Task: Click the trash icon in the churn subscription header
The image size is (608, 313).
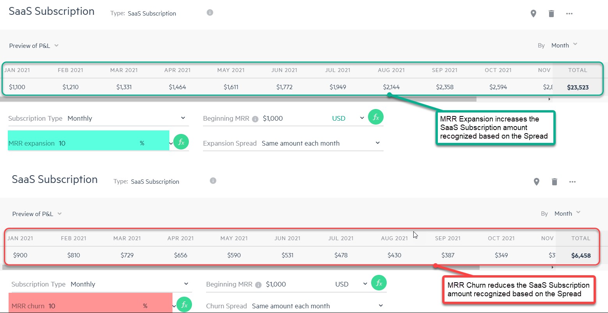Action: click(x=554, y=182)
